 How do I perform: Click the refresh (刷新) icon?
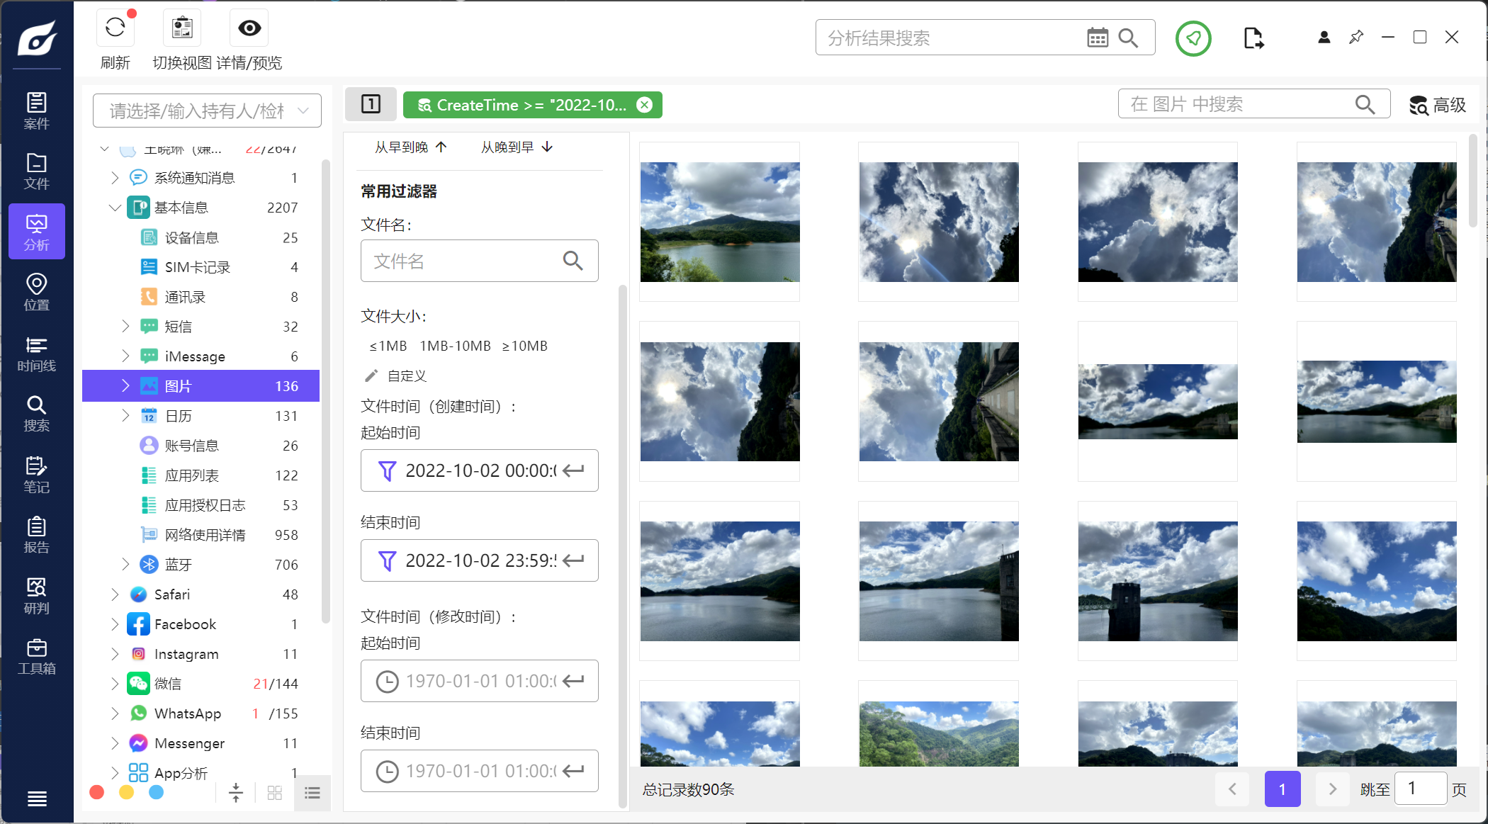[115, 28]
